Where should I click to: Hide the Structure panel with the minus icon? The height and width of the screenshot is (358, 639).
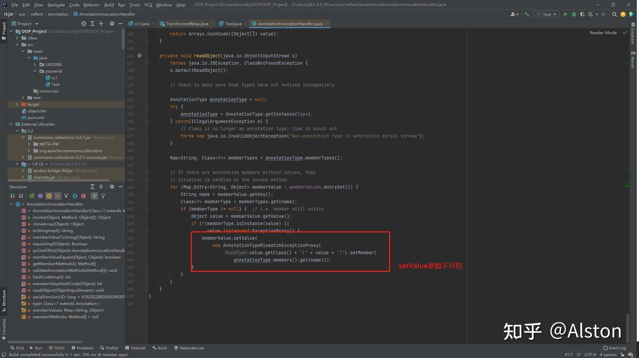coord(120,187)
